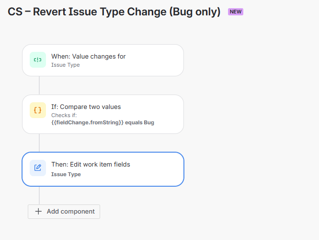Image resolution: width=319 pixels, height=240 pixels.
Task: Click the bold 'Issue Type' label in action card
Action: [x=66, y=175]
